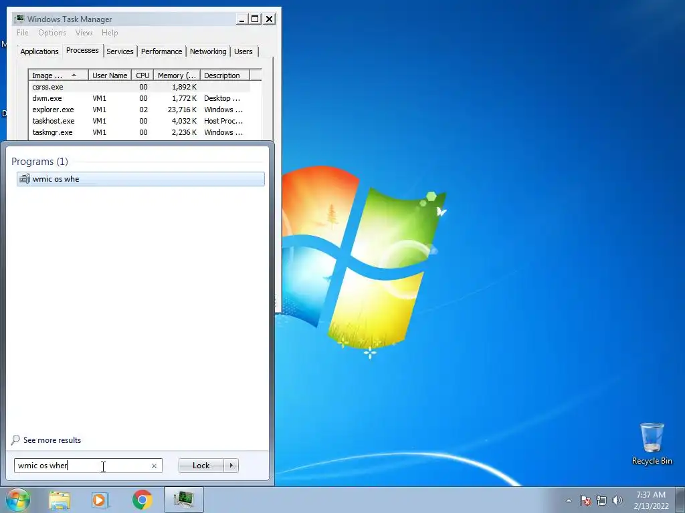Screen dimensions: 685x513
Task: Select the explorer.exe process row
Action: [139, 110]
